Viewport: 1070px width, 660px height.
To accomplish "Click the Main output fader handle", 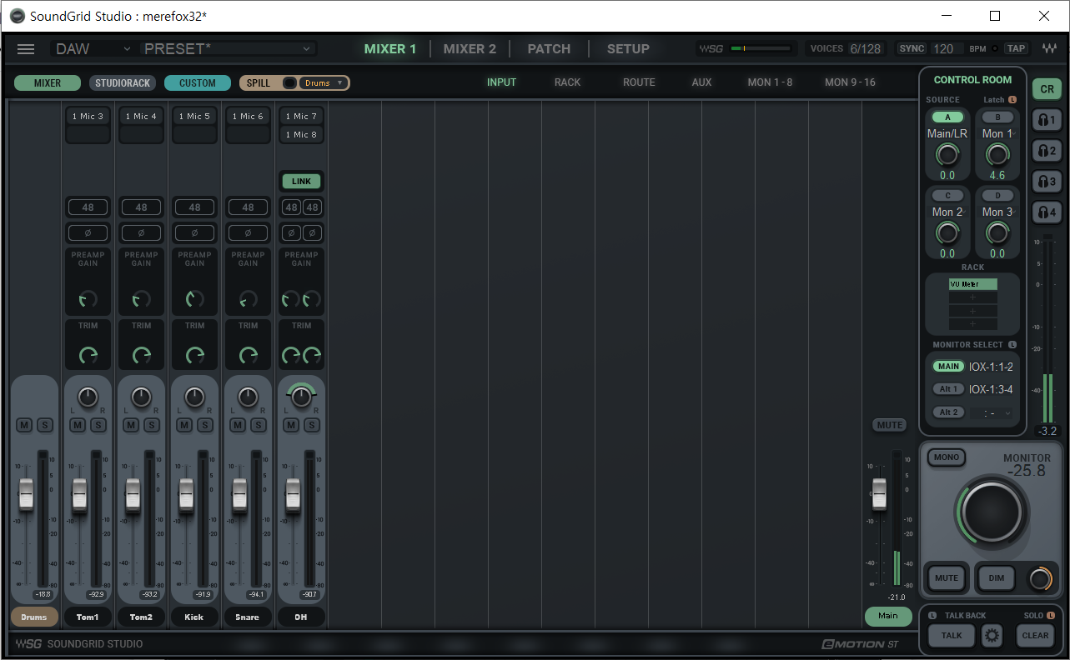I will (x=879, y=493).
